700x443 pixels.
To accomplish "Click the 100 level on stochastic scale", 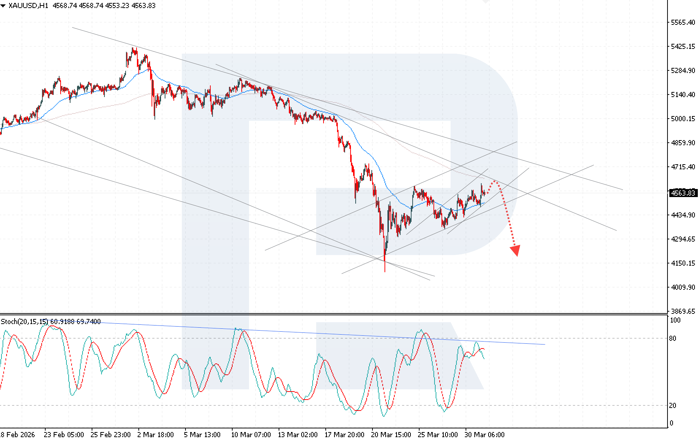I will point(675,320).
